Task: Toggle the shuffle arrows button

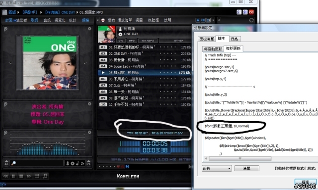Action: coord(37,176)
